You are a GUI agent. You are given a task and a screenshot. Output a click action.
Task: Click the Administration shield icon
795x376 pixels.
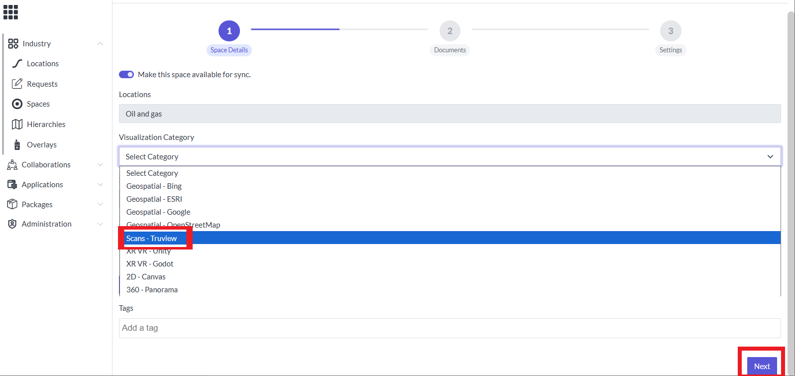[12, 224]
